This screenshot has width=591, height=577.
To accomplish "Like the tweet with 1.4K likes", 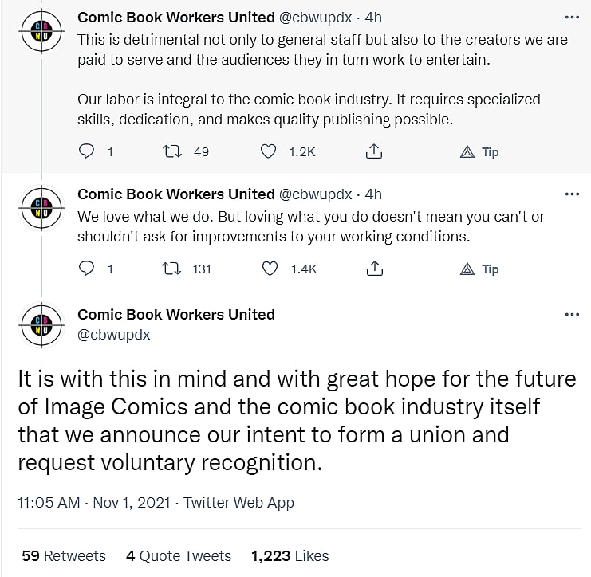I will click(x=270, y=269).
